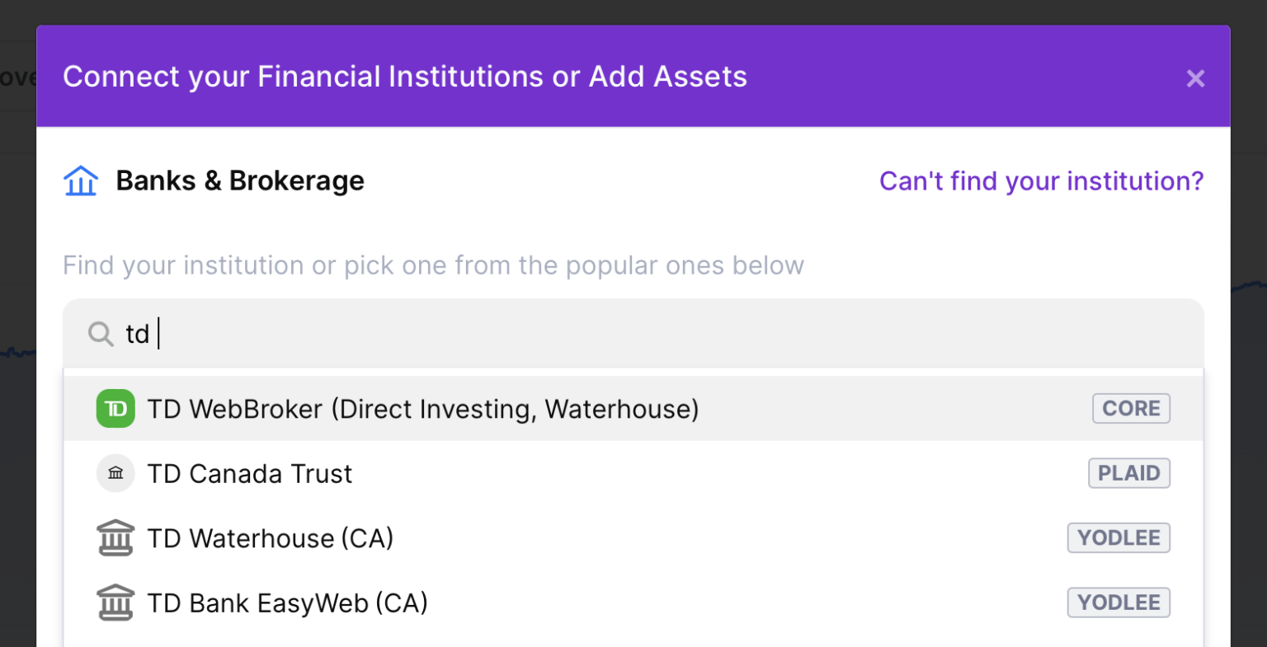Viewport: 1267px width, 647px height.
Task: Select TD WebBroker (Direct Investing, Waterhouse)
Action: (422, 409)
